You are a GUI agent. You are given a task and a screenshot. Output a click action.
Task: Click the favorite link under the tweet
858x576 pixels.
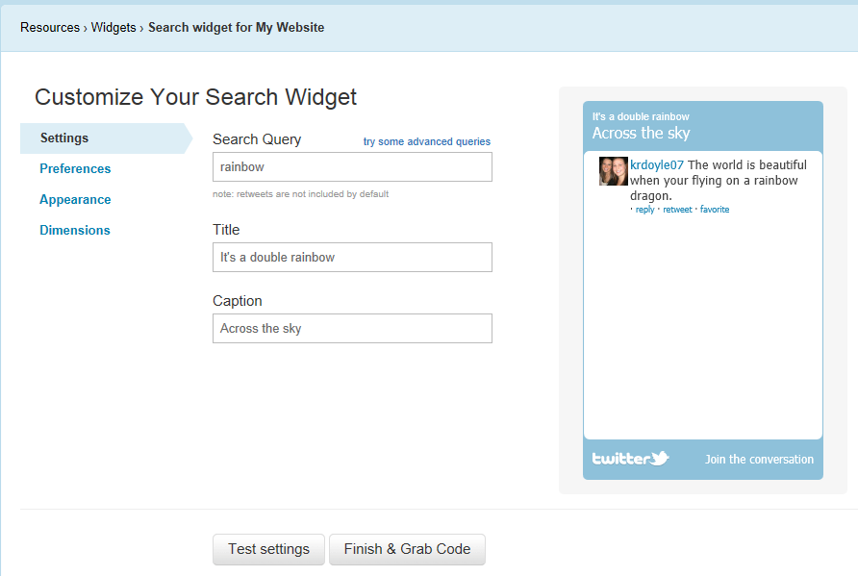coord(715,210)
